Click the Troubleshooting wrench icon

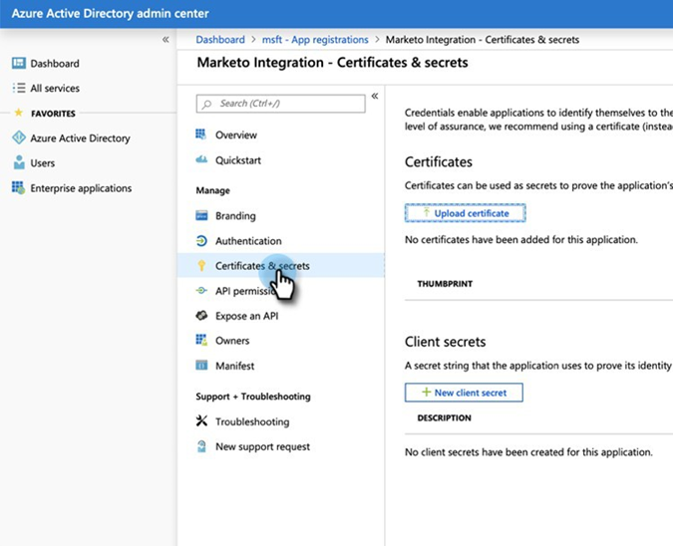(201, 421)
